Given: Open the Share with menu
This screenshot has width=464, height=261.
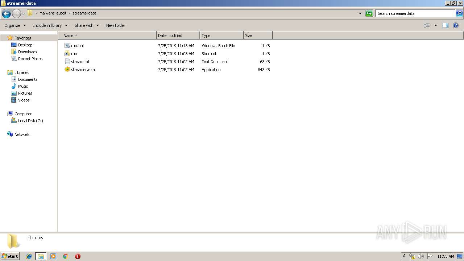Looking at the screenshot, I should [87, 25].
